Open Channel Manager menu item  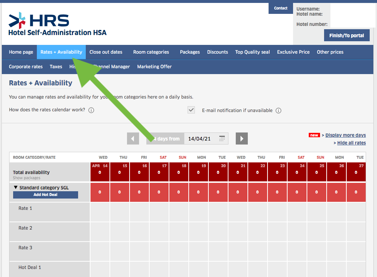tap(112, 67)
